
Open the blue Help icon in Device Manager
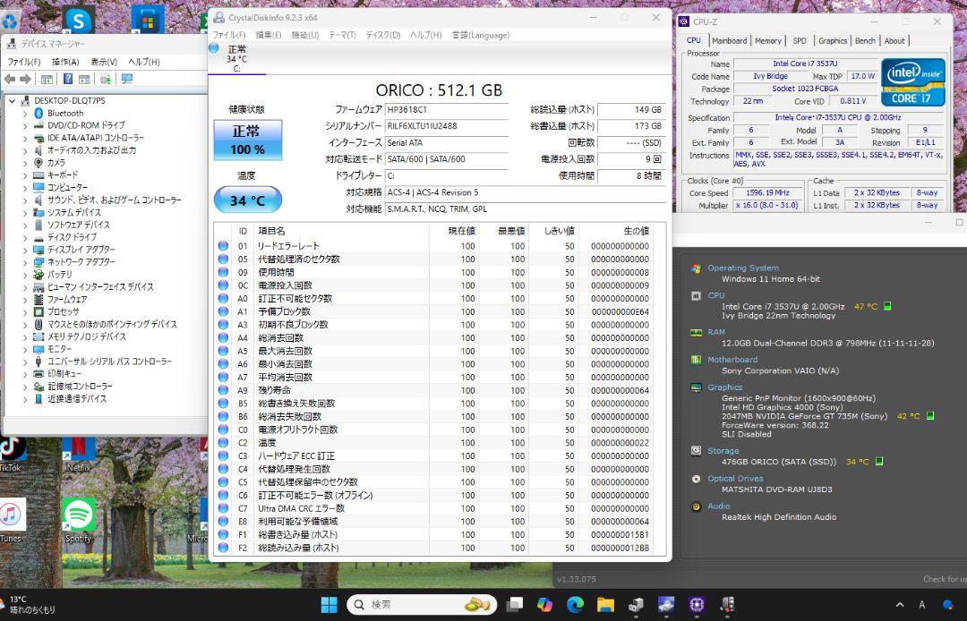[x=68, y=79]
